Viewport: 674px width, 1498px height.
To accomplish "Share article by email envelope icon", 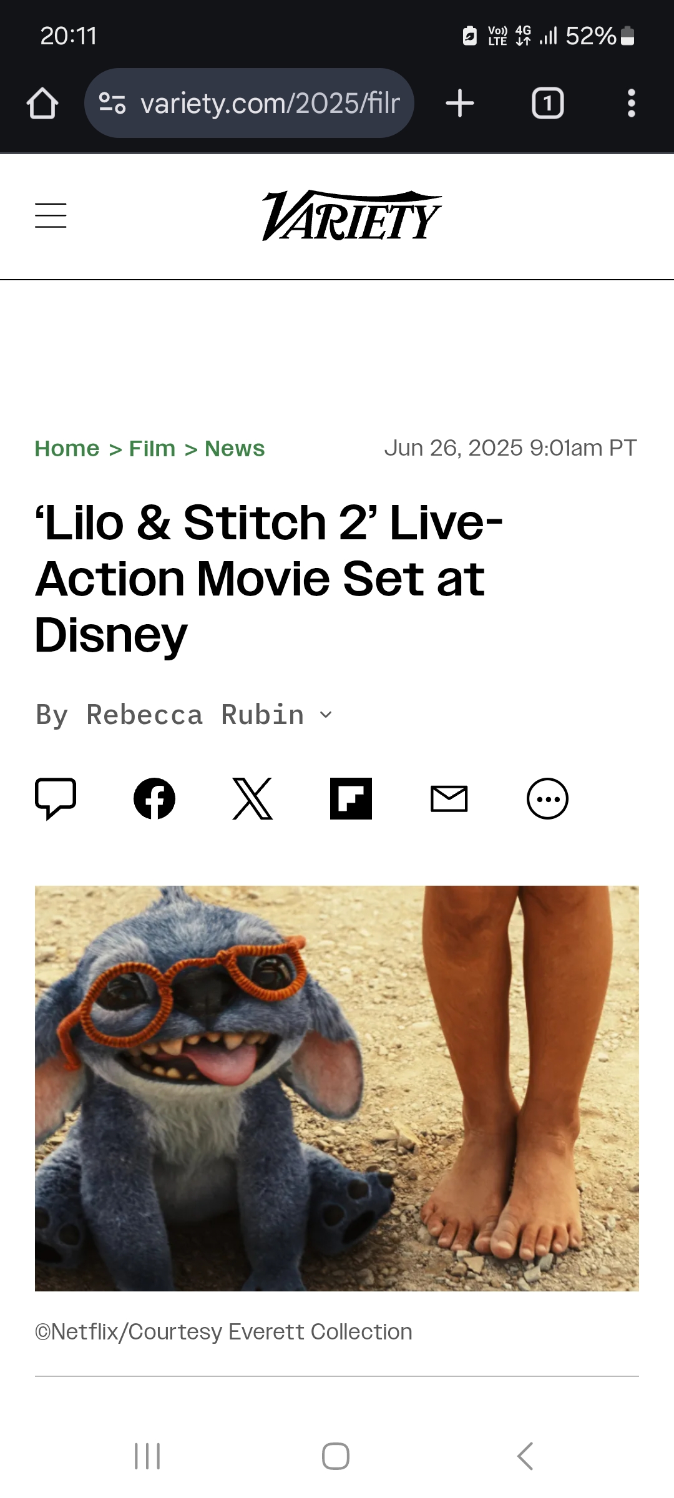I will [x=449, y=799].
